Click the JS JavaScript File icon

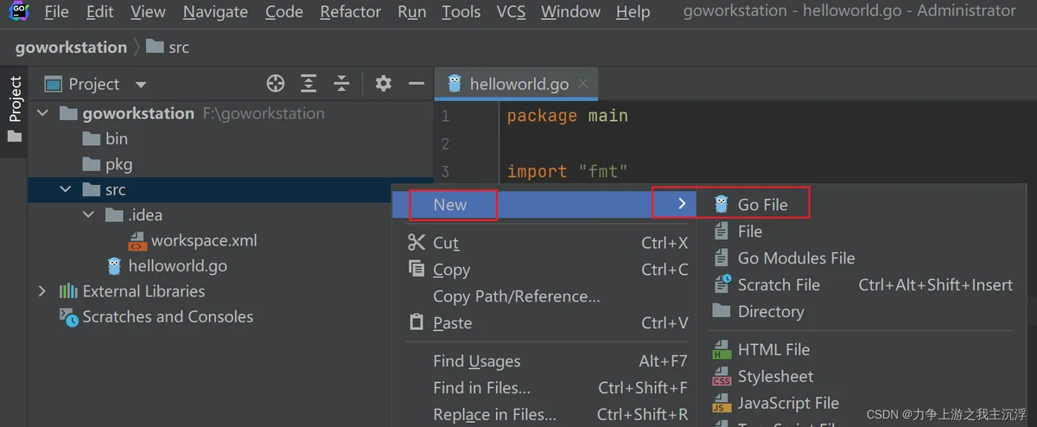[x=722, y=404]
